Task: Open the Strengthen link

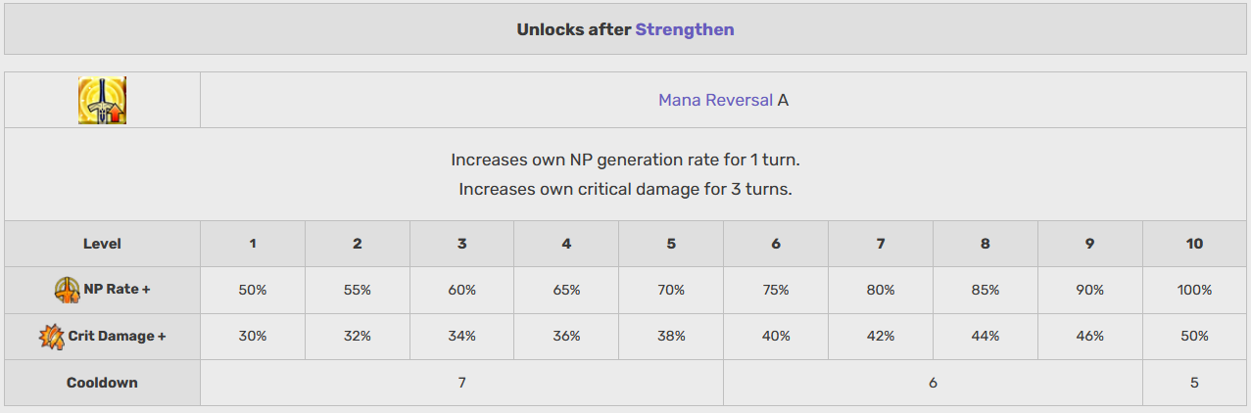Action: tap(685, 29)
